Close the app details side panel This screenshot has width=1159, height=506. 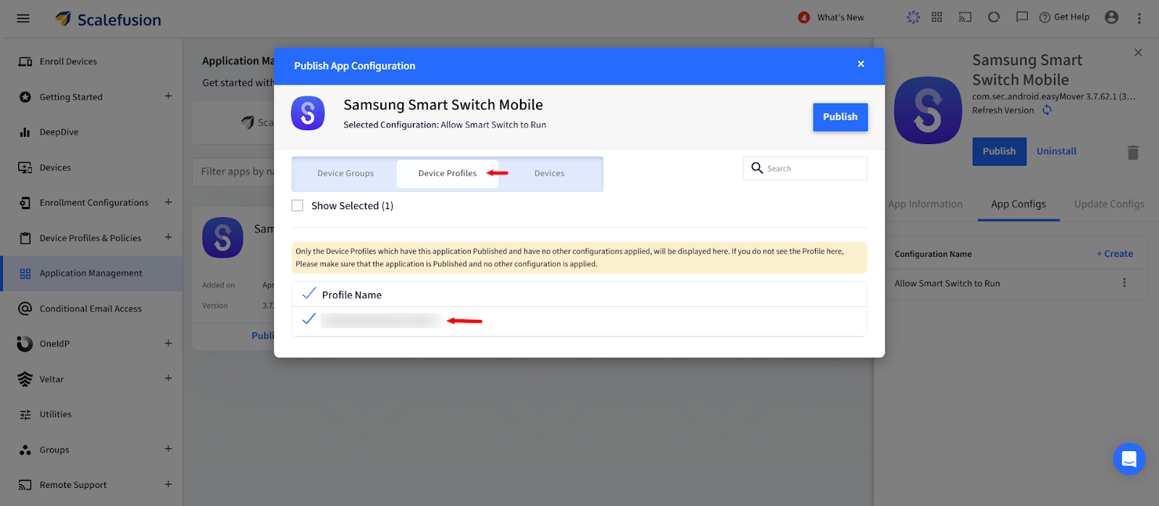pyautogui.click(x=1138, y=52)
